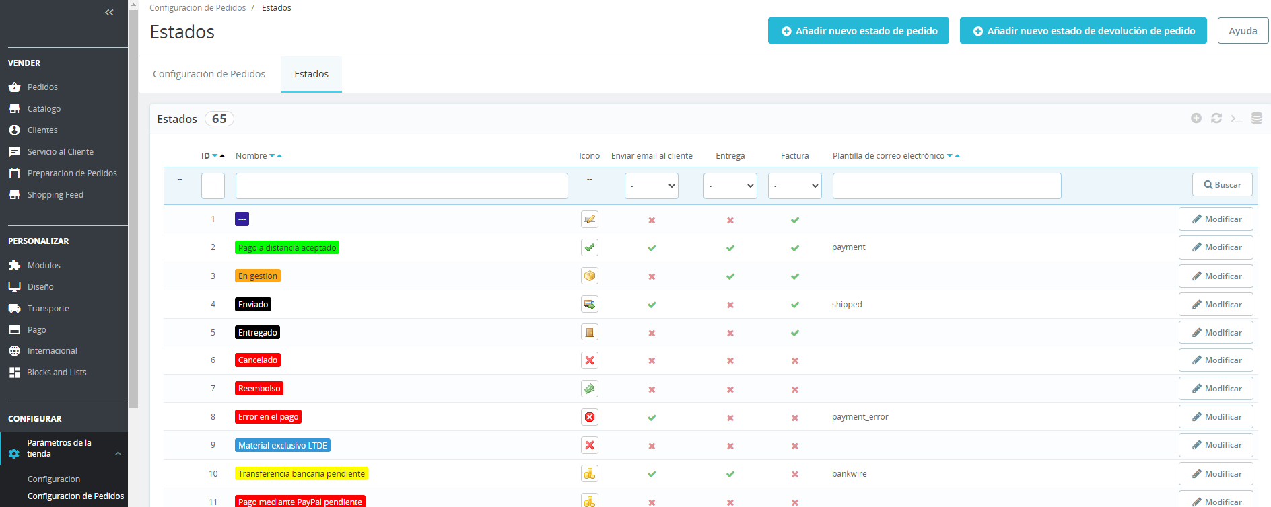Open Configuracion submenu link
Screen dimensions: 1271x507
(54, 479)
